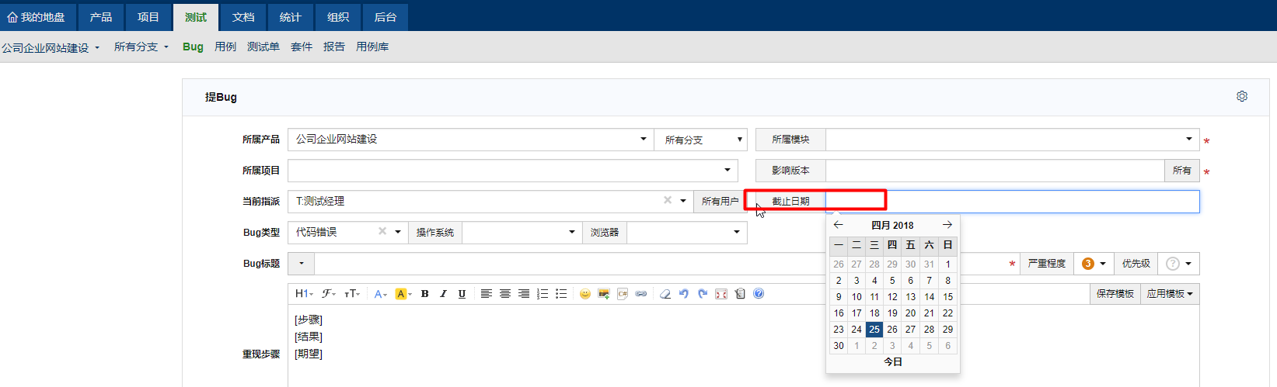
Task: Open the Bug title color picker dropdown
Action: (302, 264)
